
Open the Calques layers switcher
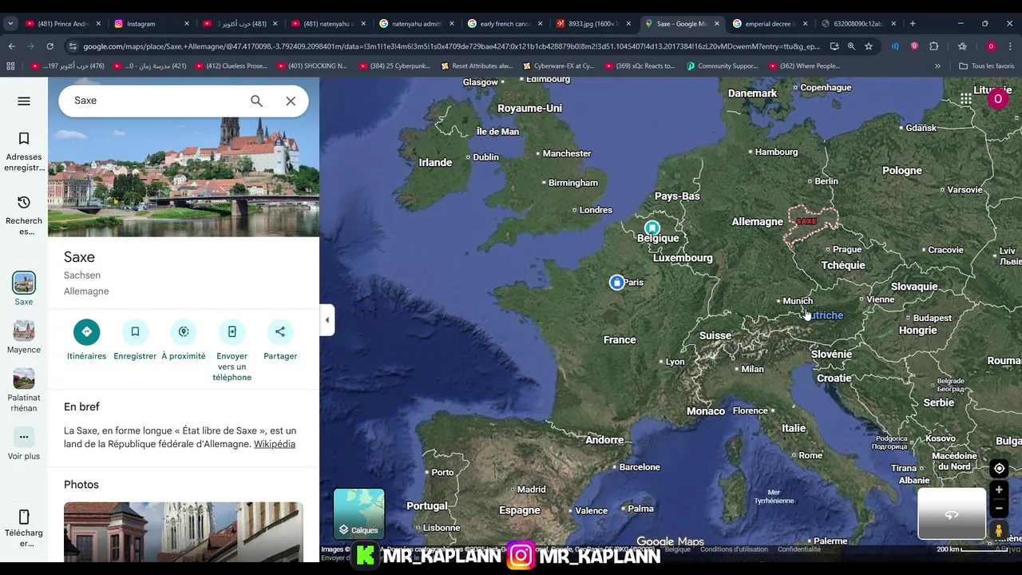pyautogui.click(x=358, y=514)
